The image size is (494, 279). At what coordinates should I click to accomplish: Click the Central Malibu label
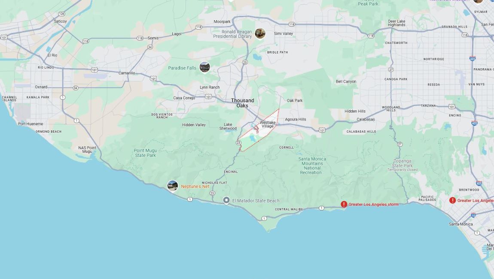[289, 209]
